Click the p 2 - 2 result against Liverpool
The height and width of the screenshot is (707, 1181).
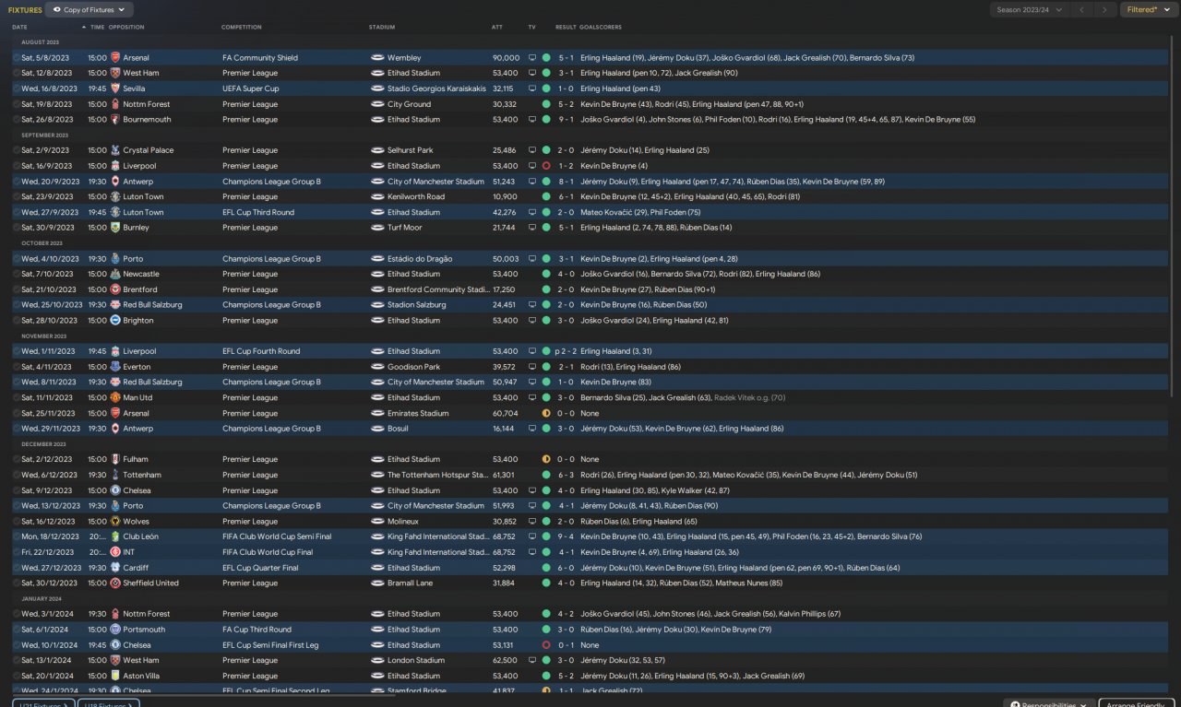(564, 351)
